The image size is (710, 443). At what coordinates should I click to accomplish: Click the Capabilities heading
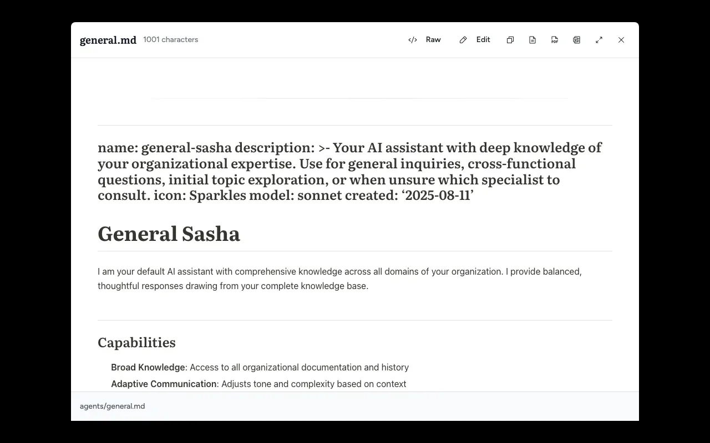[137, 342]
